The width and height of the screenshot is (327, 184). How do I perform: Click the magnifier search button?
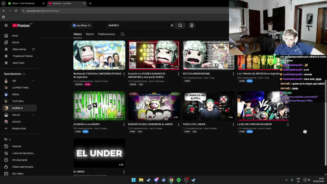(180, 25)
